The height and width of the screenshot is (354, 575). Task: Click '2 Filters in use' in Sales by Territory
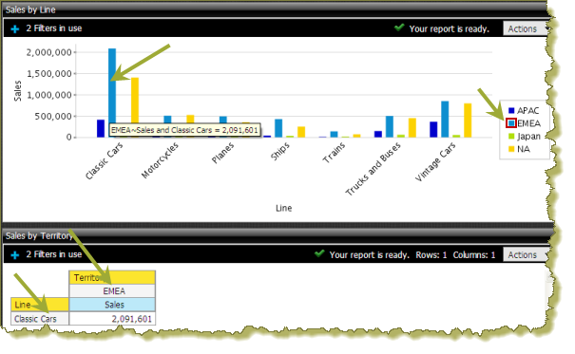pyautogui.click(x=54, y=254)
